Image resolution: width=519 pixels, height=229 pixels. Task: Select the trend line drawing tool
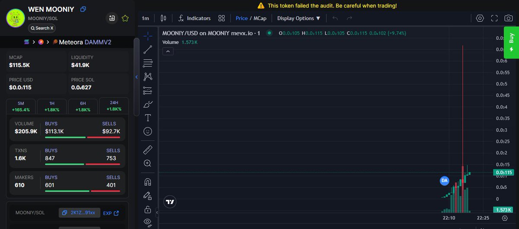coord(148,49)
